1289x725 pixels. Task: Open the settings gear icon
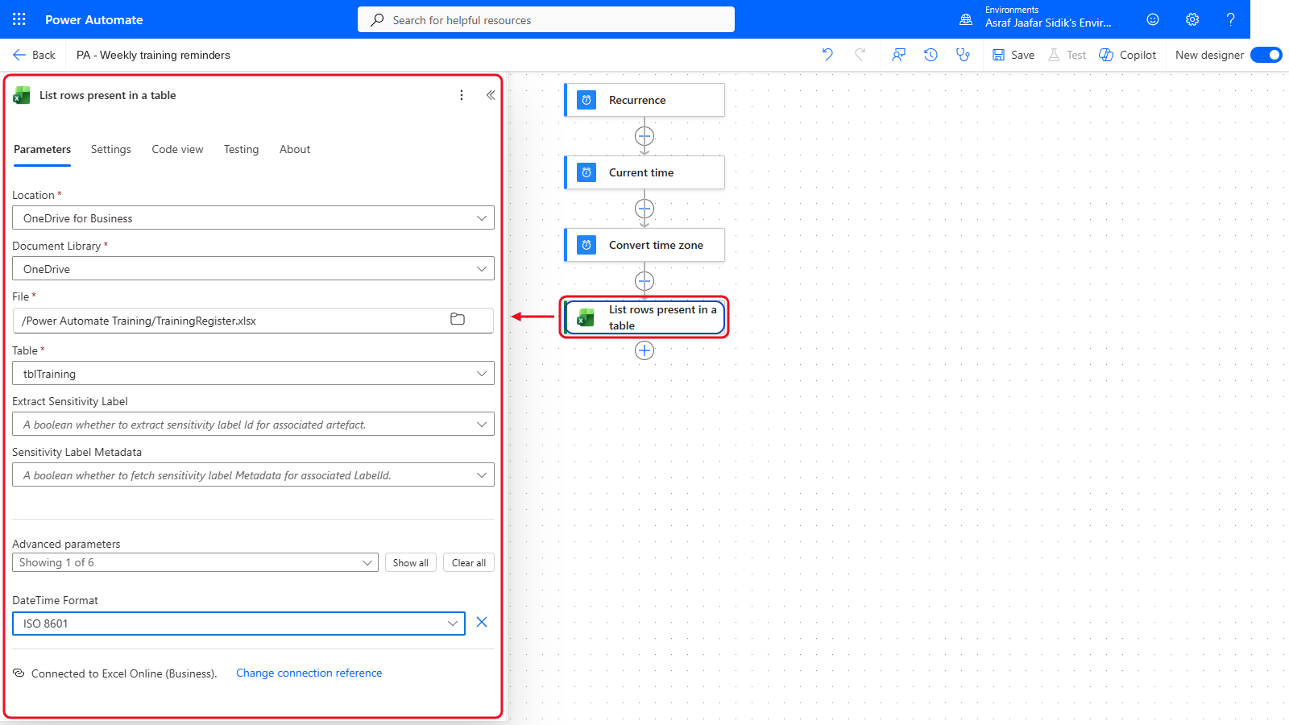[x=1192, y=19]
